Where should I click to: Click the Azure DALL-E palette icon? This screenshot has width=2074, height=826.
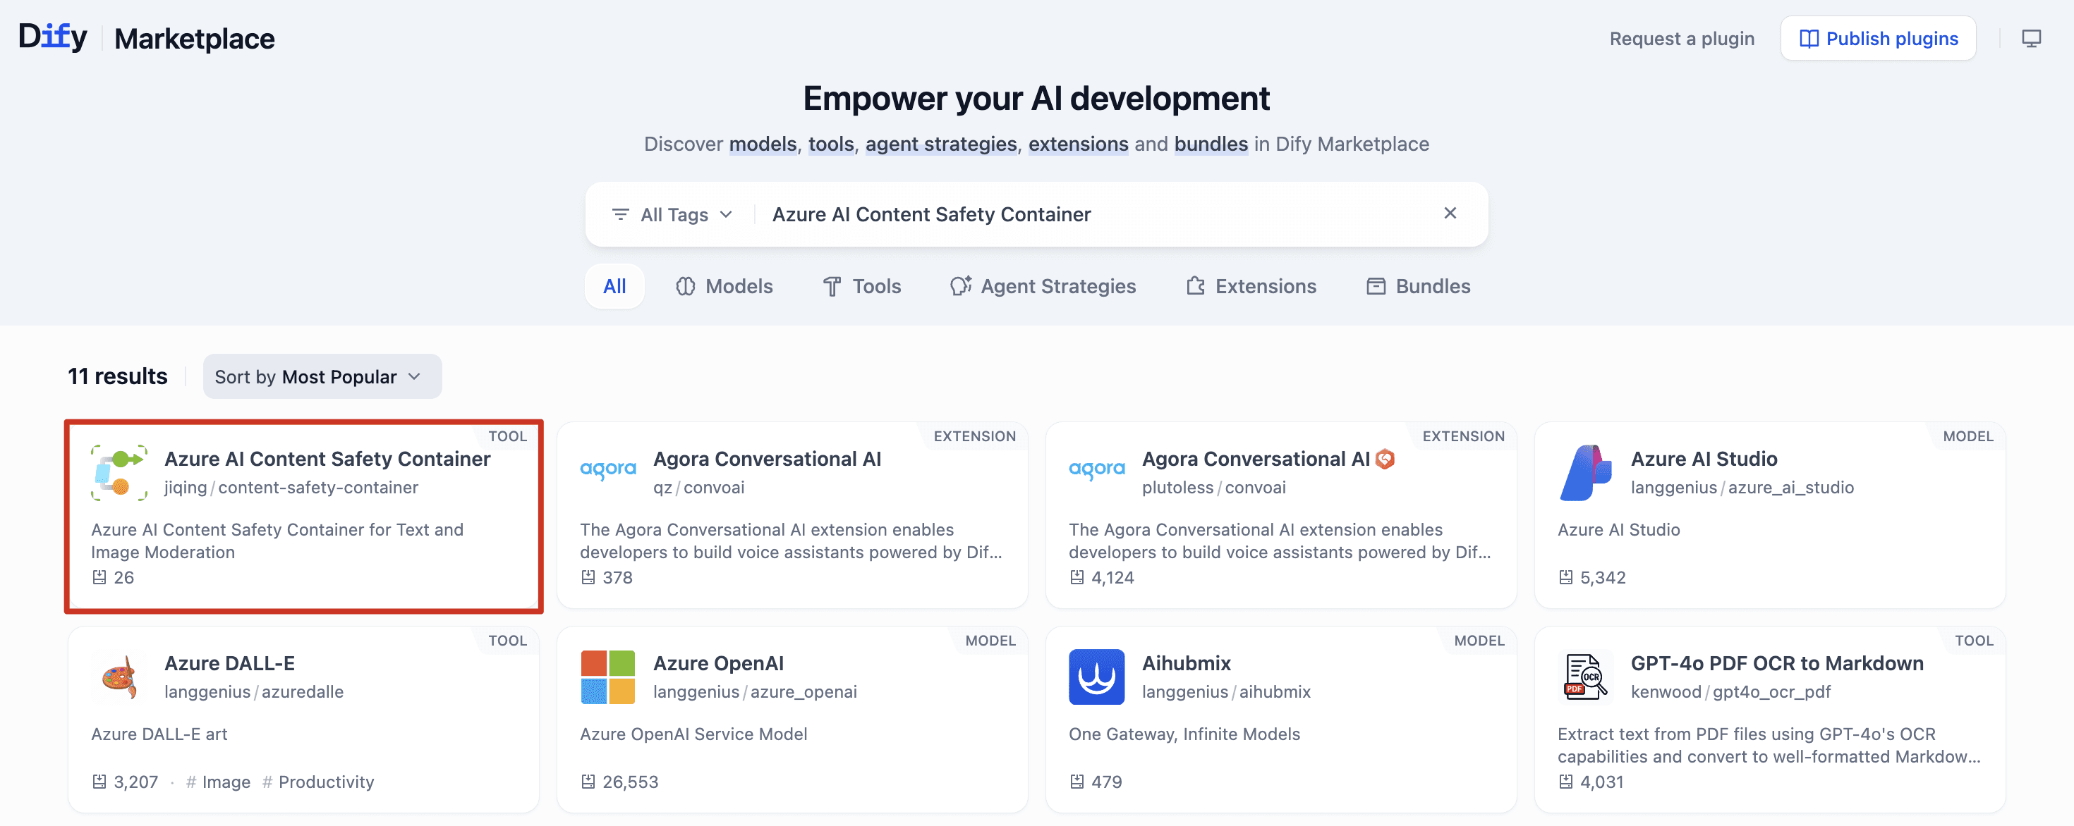[x=119, y=677]
